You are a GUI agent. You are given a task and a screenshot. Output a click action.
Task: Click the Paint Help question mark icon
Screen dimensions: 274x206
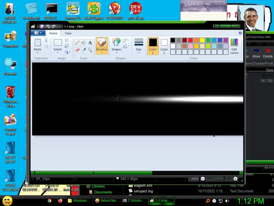point(240,33)
